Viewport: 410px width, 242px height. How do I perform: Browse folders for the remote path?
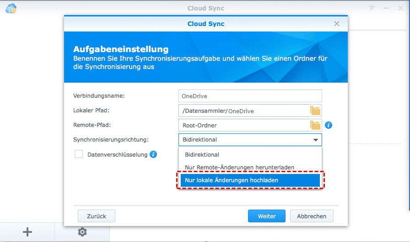coord(315,125)
